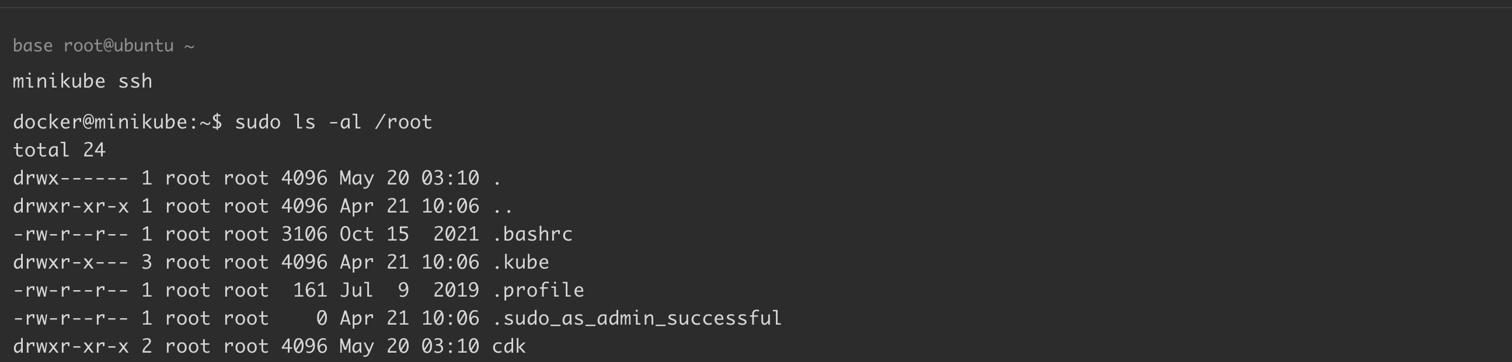Image resolution: width=1512 pixels, height=362 pixels.
Task: Click the 'sudo ls -al /root' command
Action: 333,122
